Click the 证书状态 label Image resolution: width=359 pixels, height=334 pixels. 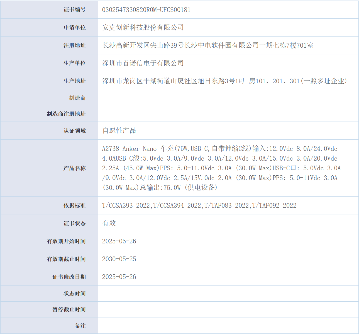point(75,224)
